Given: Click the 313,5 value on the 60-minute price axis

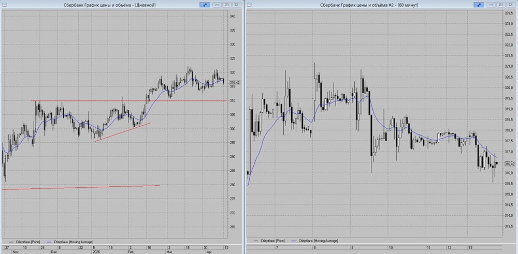Looking at the screenshot, I should 508,226.
